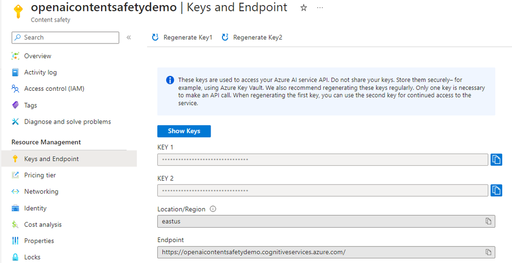Regenerate Key1
The width and height of the screenshot is (512, 263).
pos(182,37)
